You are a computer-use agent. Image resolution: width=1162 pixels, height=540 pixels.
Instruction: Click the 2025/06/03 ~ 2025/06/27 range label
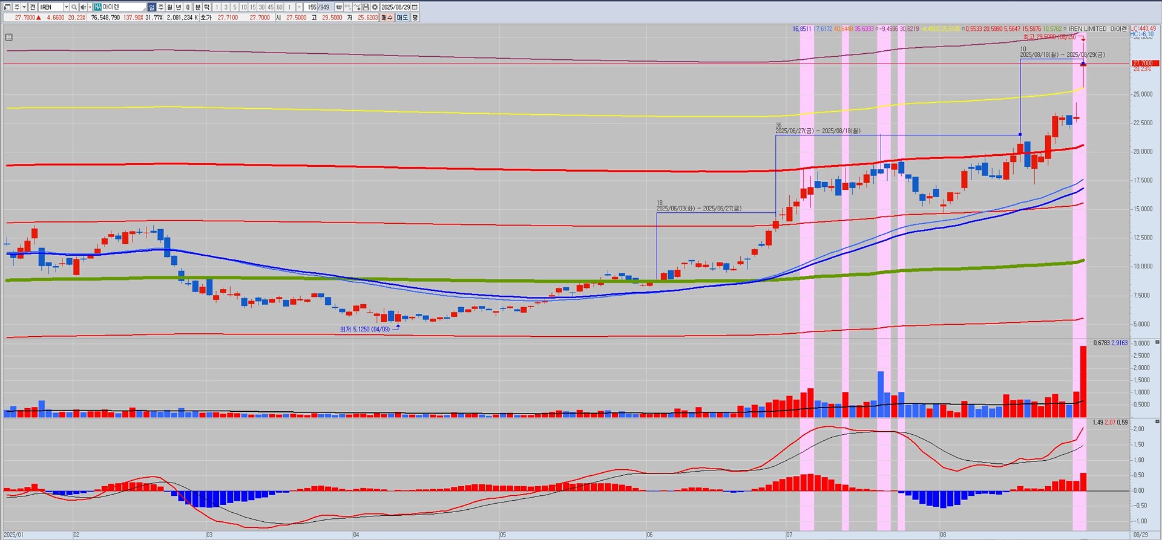699,209
